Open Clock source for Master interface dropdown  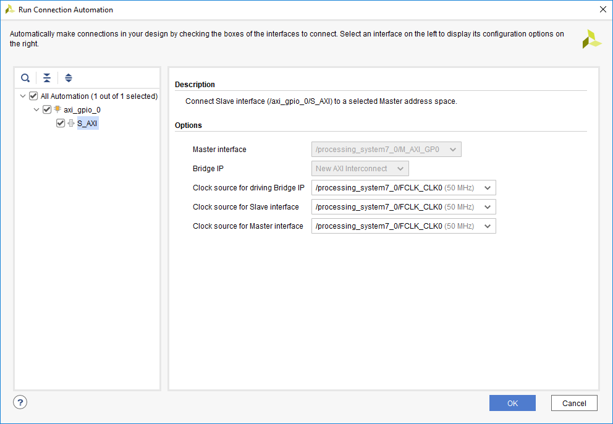[404, 226]
